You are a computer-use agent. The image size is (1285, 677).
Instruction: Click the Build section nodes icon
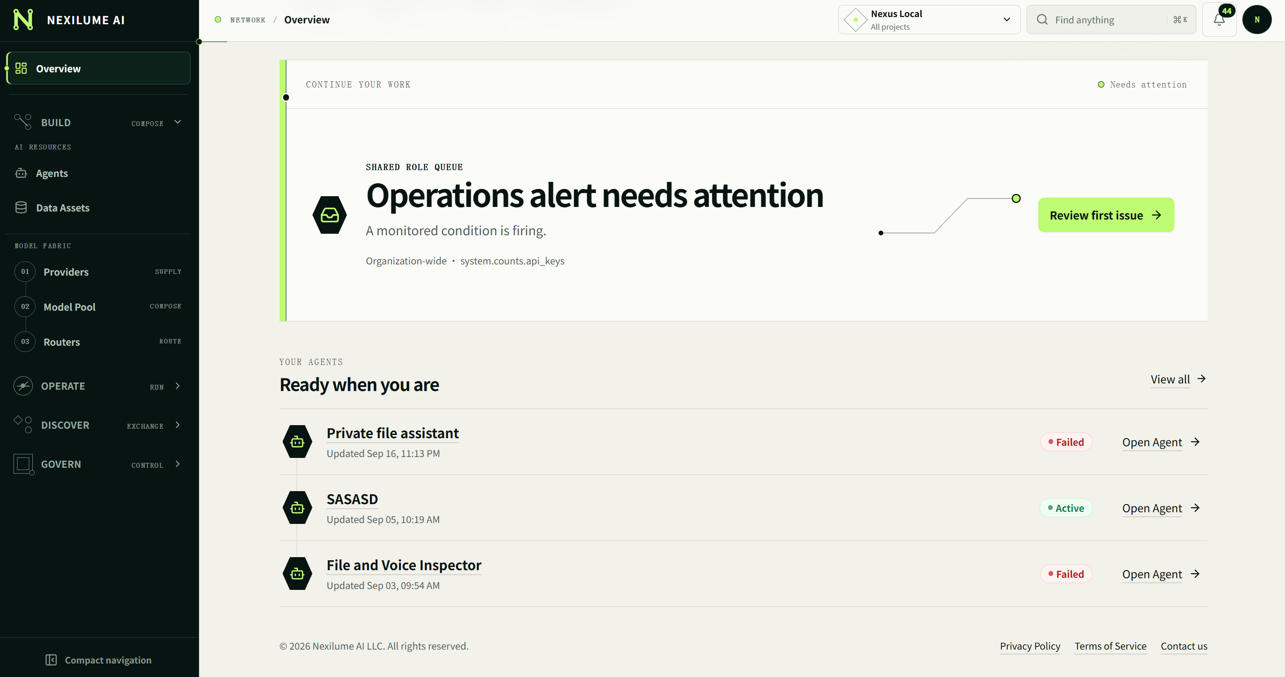tap(23, 122)
